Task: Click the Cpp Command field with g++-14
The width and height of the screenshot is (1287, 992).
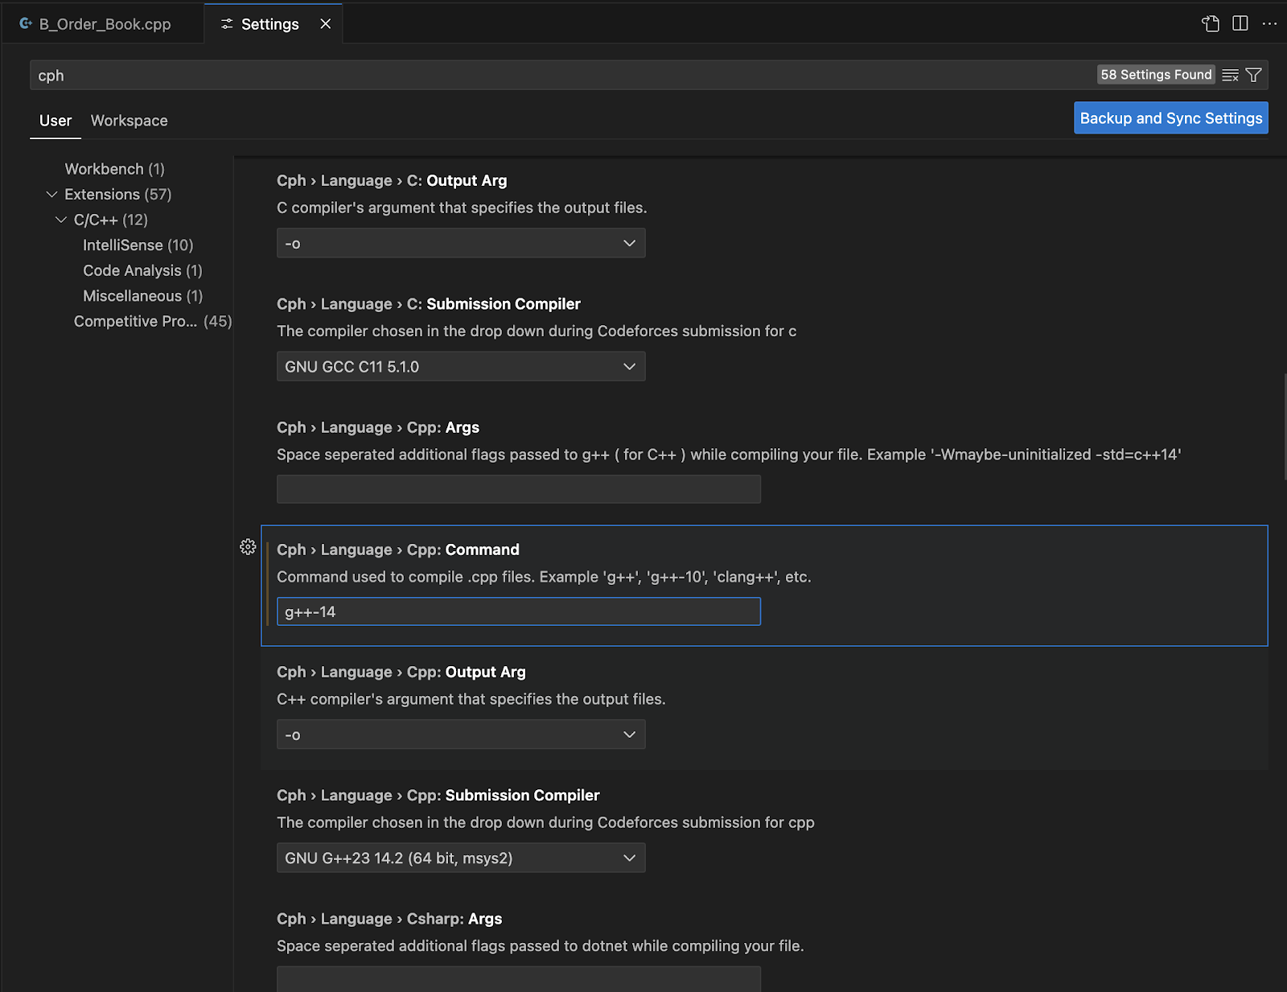Action: 519,611
